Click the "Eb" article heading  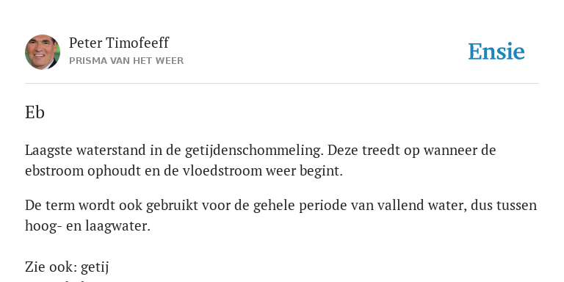35,112
